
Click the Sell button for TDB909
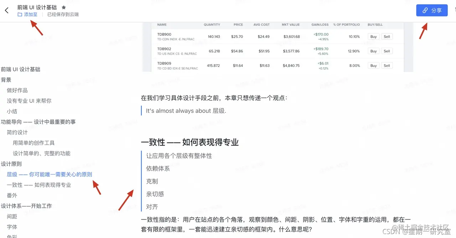click(x=387, y=66)
